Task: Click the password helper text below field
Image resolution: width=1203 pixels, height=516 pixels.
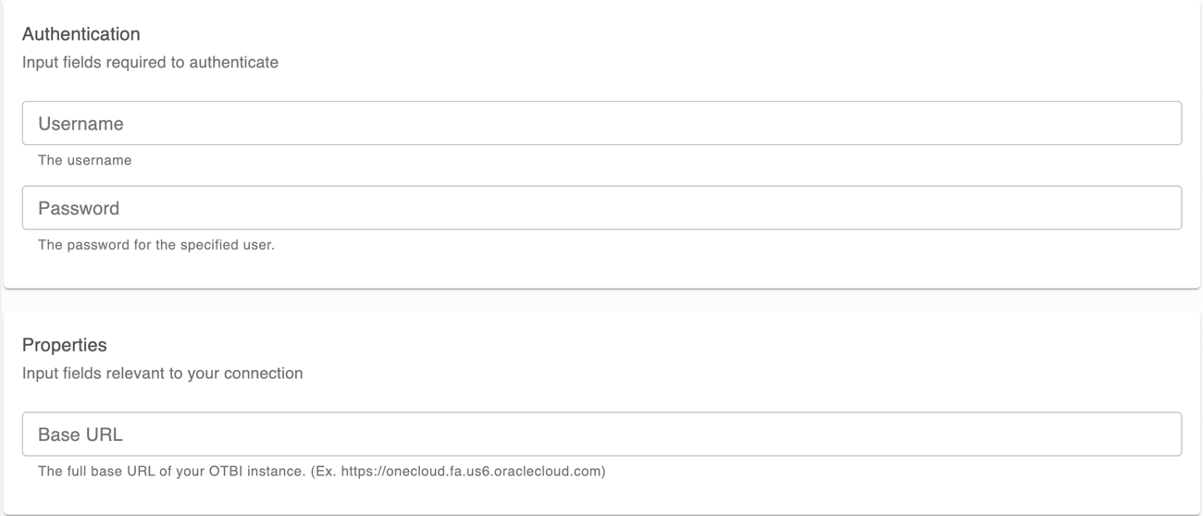Action: point(155,245)
